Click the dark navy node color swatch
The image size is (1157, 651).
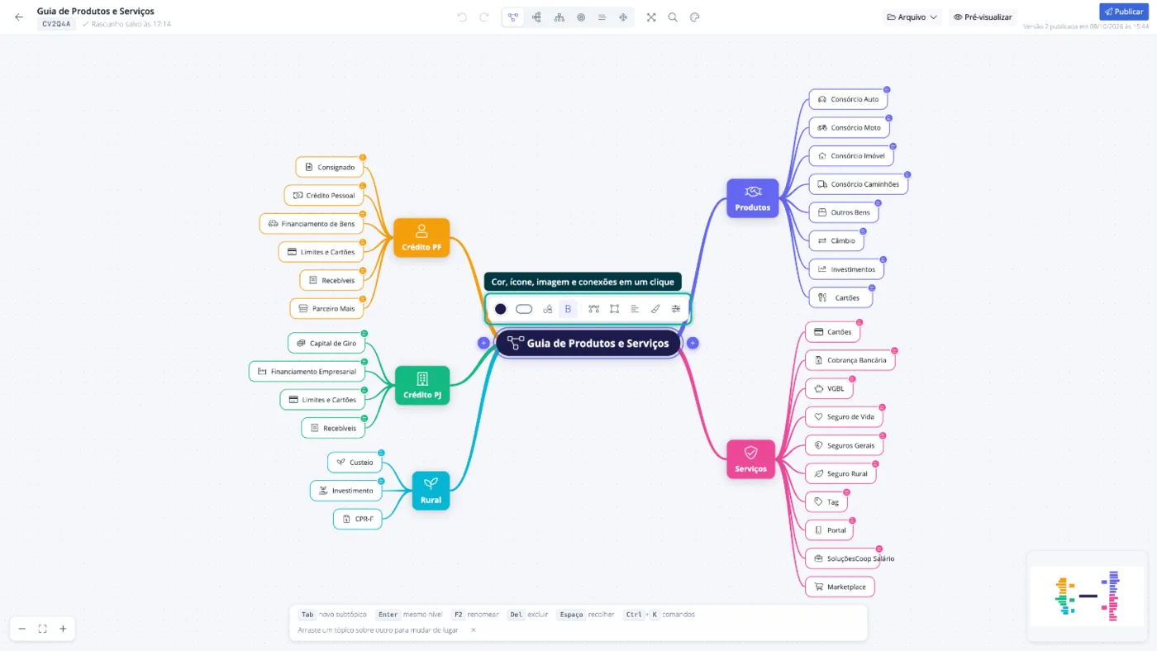[x=500, y=309]
